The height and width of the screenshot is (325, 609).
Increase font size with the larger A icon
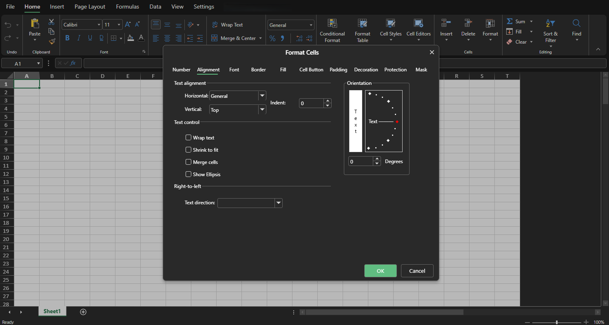(128, 25)
